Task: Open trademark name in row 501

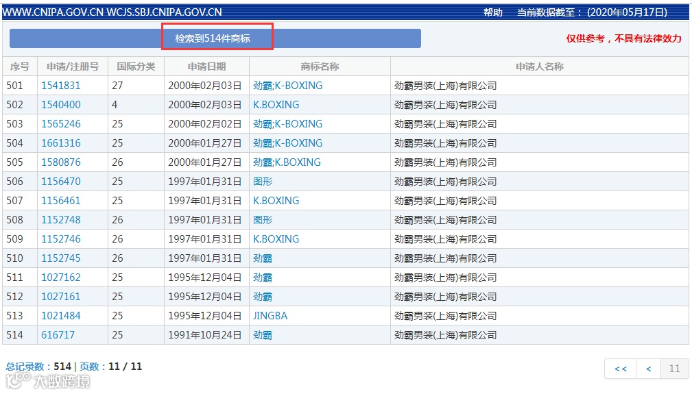Action: [288, 86]
